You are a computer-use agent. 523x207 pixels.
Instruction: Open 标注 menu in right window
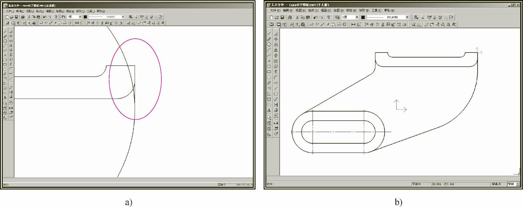pyautogui.click(x=351, y=10)
